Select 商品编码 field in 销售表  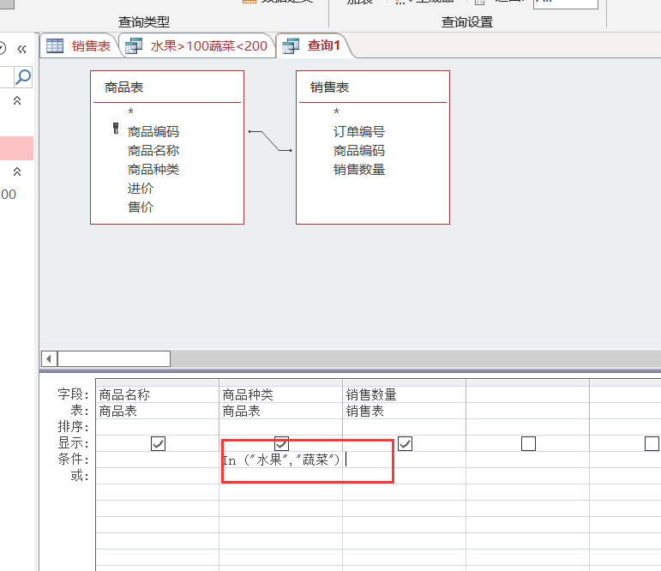(359, 151)
